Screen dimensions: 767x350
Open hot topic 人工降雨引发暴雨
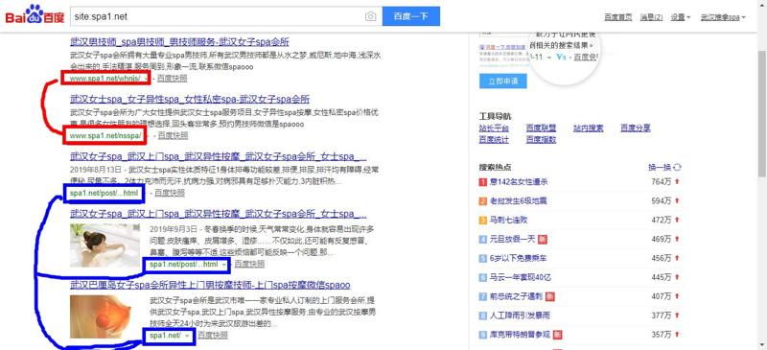[520, 315]
